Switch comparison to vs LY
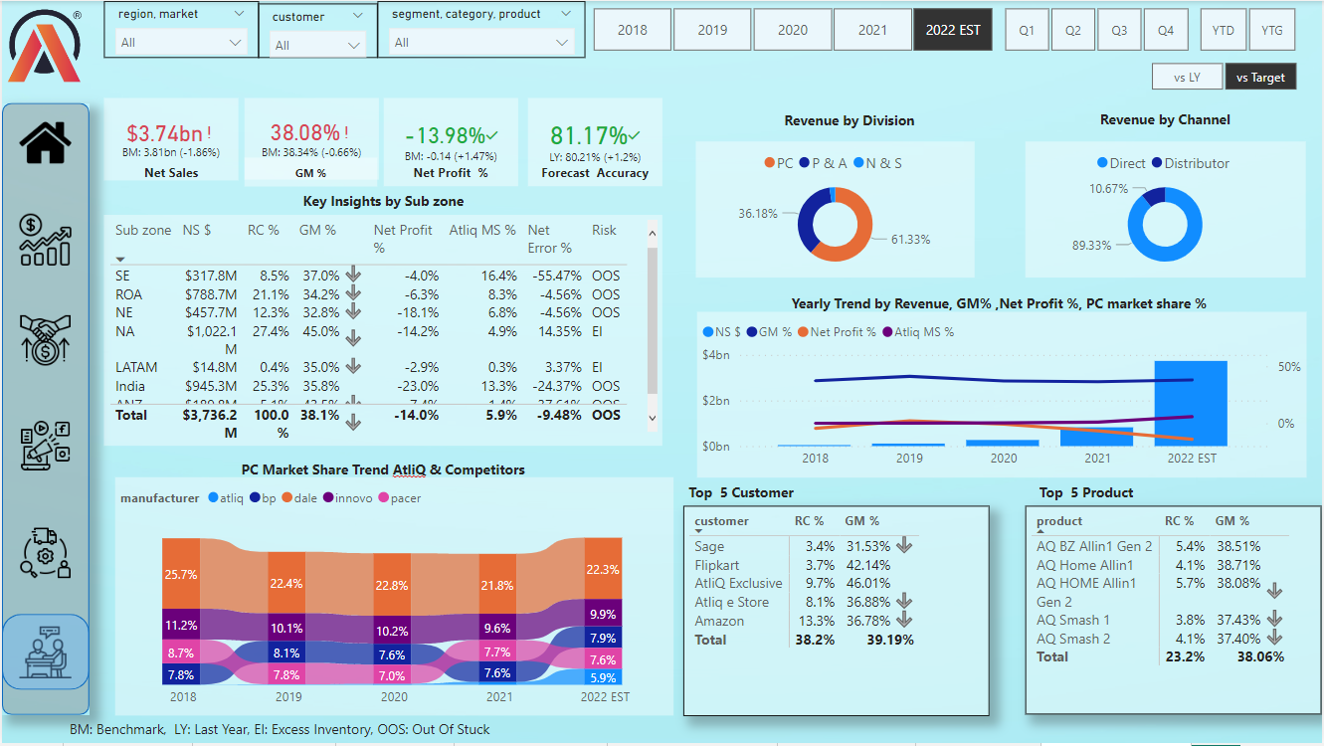1324x746 pixels. (1187, 76)
